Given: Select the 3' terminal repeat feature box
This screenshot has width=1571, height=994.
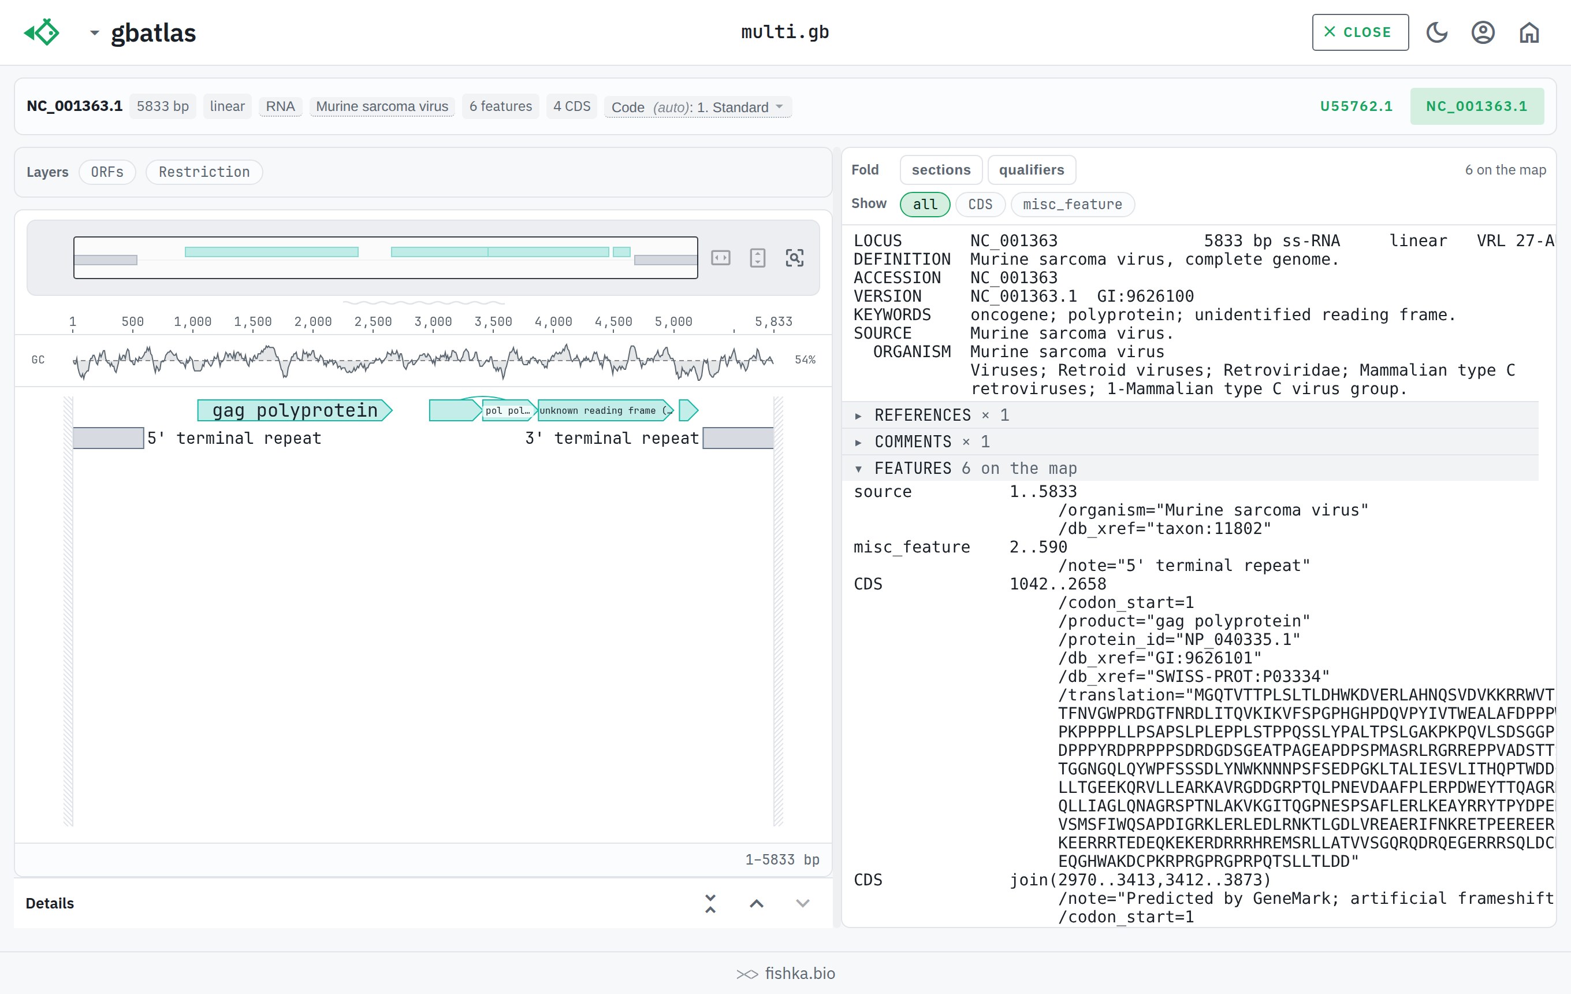Looking at the screenshot, I should coord(738,438).
